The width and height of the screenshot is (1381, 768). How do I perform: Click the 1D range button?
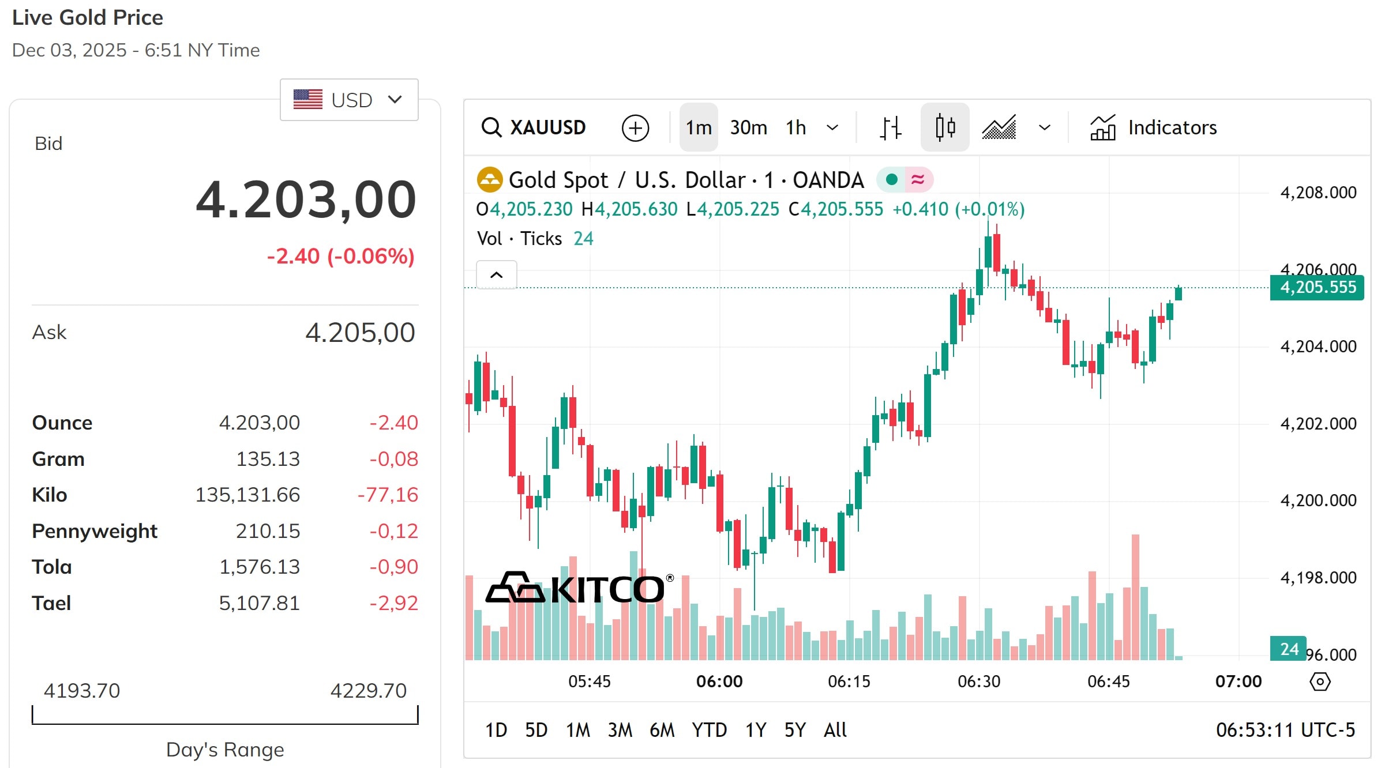(x=497, y=730)
